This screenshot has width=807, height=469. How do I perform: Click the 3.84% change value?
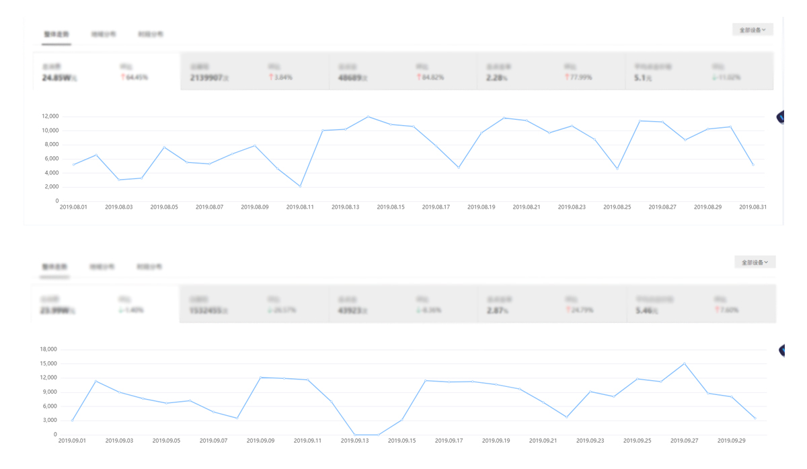coord(281,77)
